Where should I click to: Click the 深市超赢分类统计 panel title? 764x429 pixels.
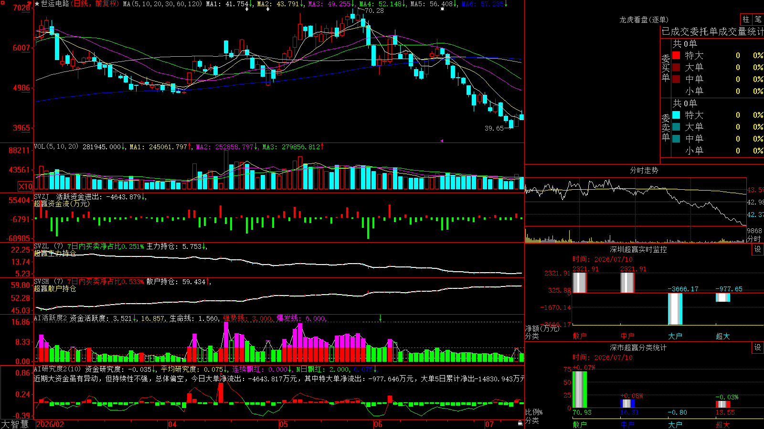pyautogui.click(x=638, y=347)
